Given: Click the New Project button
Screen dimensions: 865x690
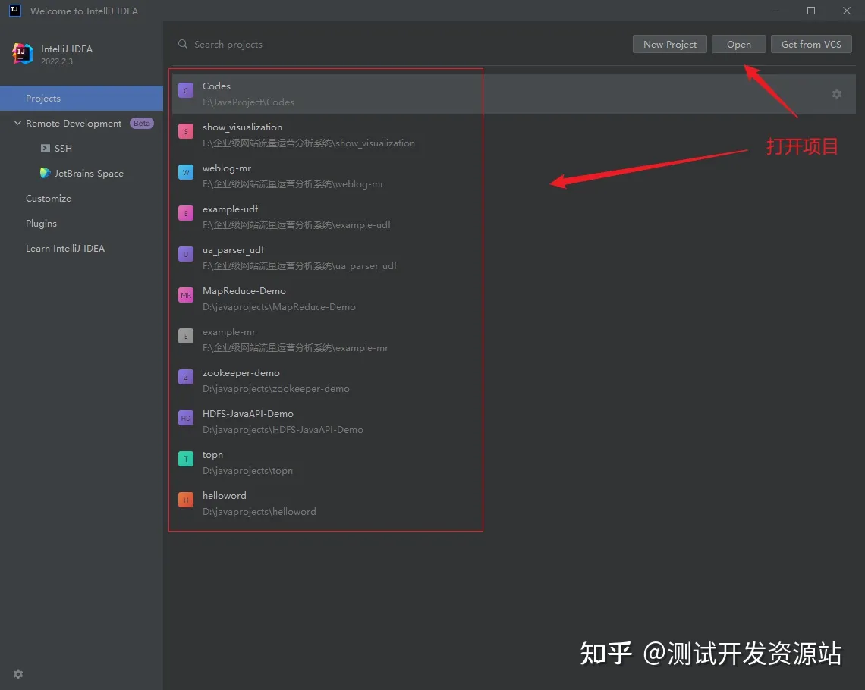Looking at the screenshot, I should coord(670,44).
